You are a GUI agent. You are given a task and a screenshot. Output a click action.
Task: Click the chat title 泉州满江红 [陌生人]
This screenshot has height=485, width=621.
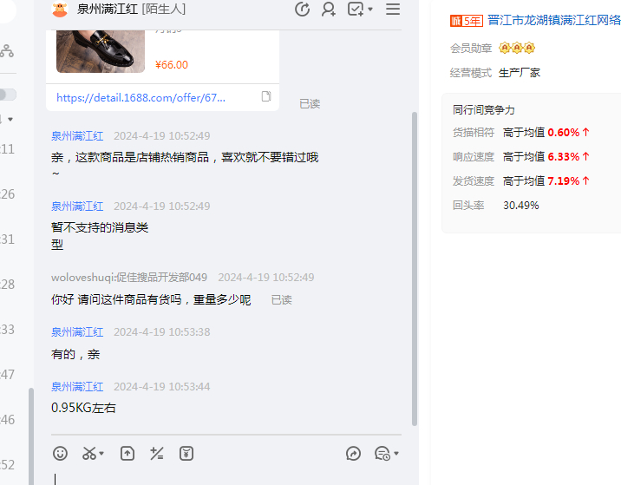[131, 10]
